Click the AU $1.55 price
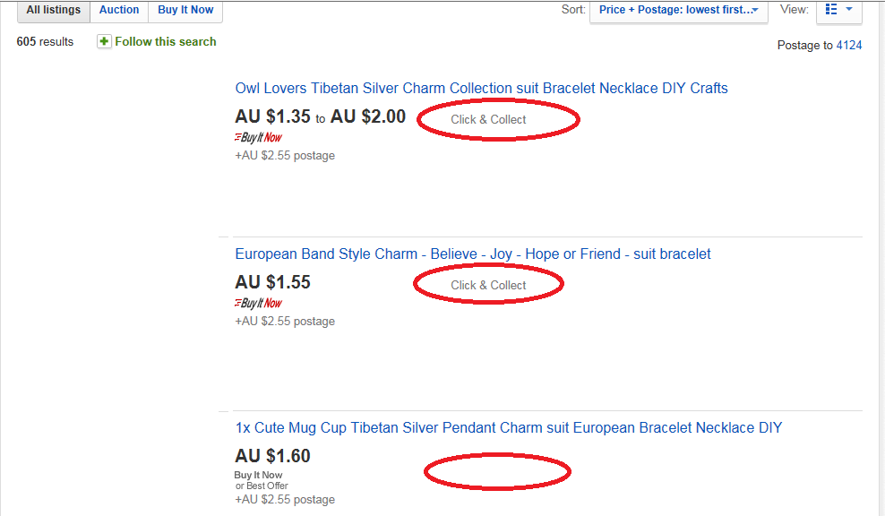885x516 pixels. pyautogui.click(x=272, y=282)
